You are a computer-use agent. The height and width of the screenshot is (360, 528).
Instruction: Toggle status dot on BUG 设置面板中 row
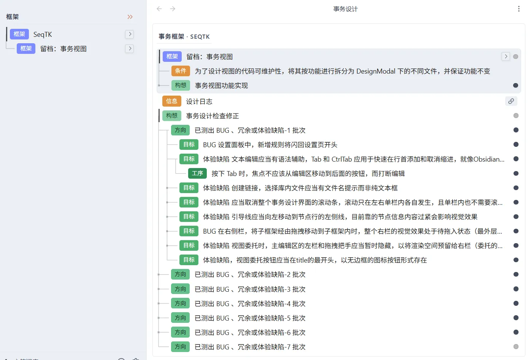pyautogui.click(x=516, y=145)
